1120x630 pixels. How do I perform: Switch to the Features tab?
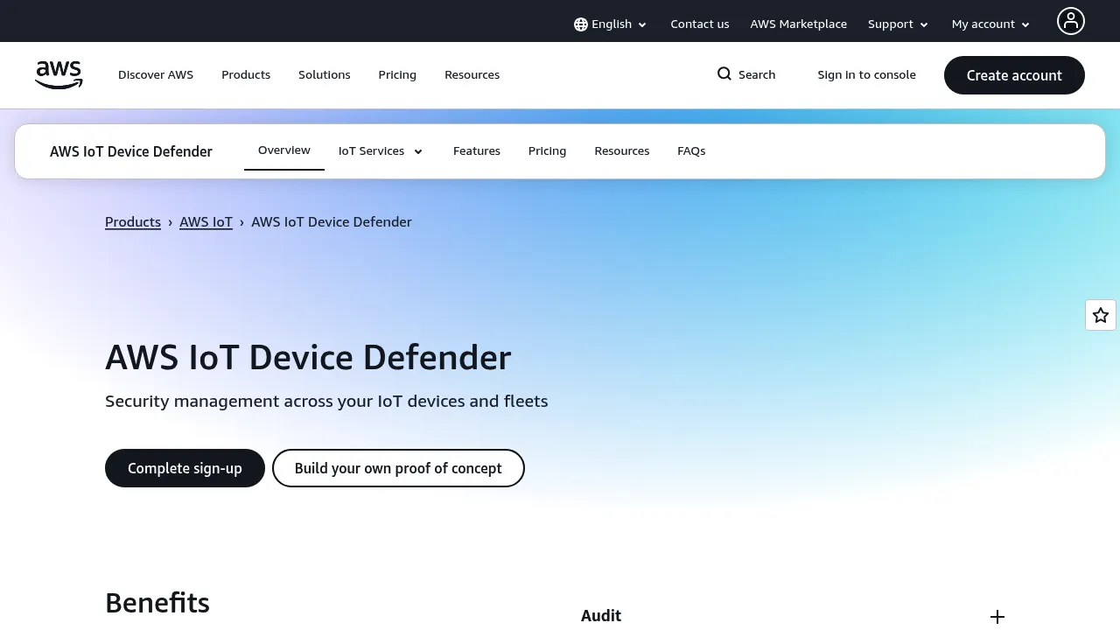(477, 151)
